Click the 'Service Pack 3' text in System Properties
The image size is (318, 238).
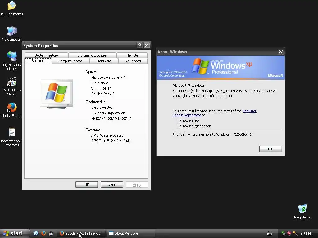102,94
